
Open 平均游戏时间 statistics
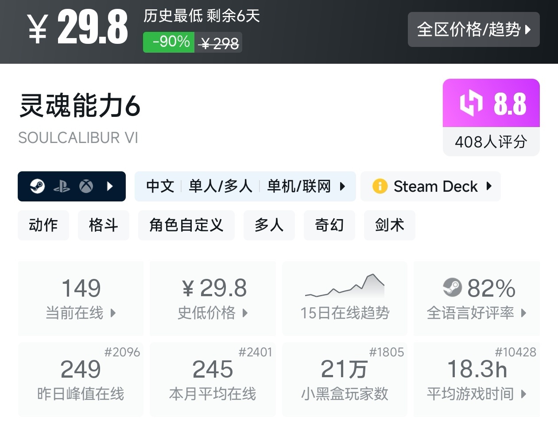tap(477, 379)
